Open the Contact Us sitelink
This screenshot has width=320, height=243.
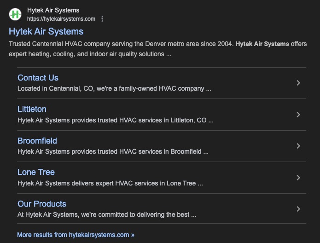coord(38,78)
